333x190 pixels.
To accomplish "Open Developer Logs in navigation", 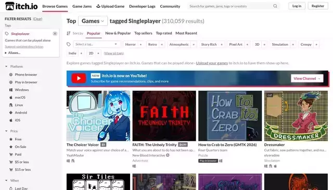I will (142, 6).
